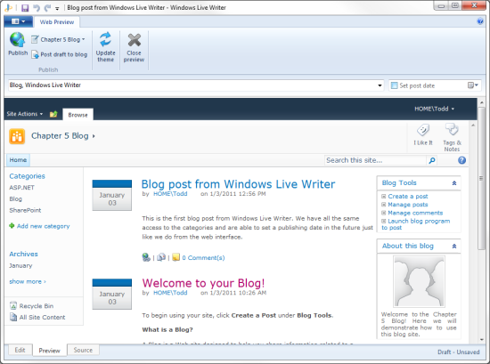Open the quick access toolbar customize arrow
This screenshot has height=364, width=490.
57,8
